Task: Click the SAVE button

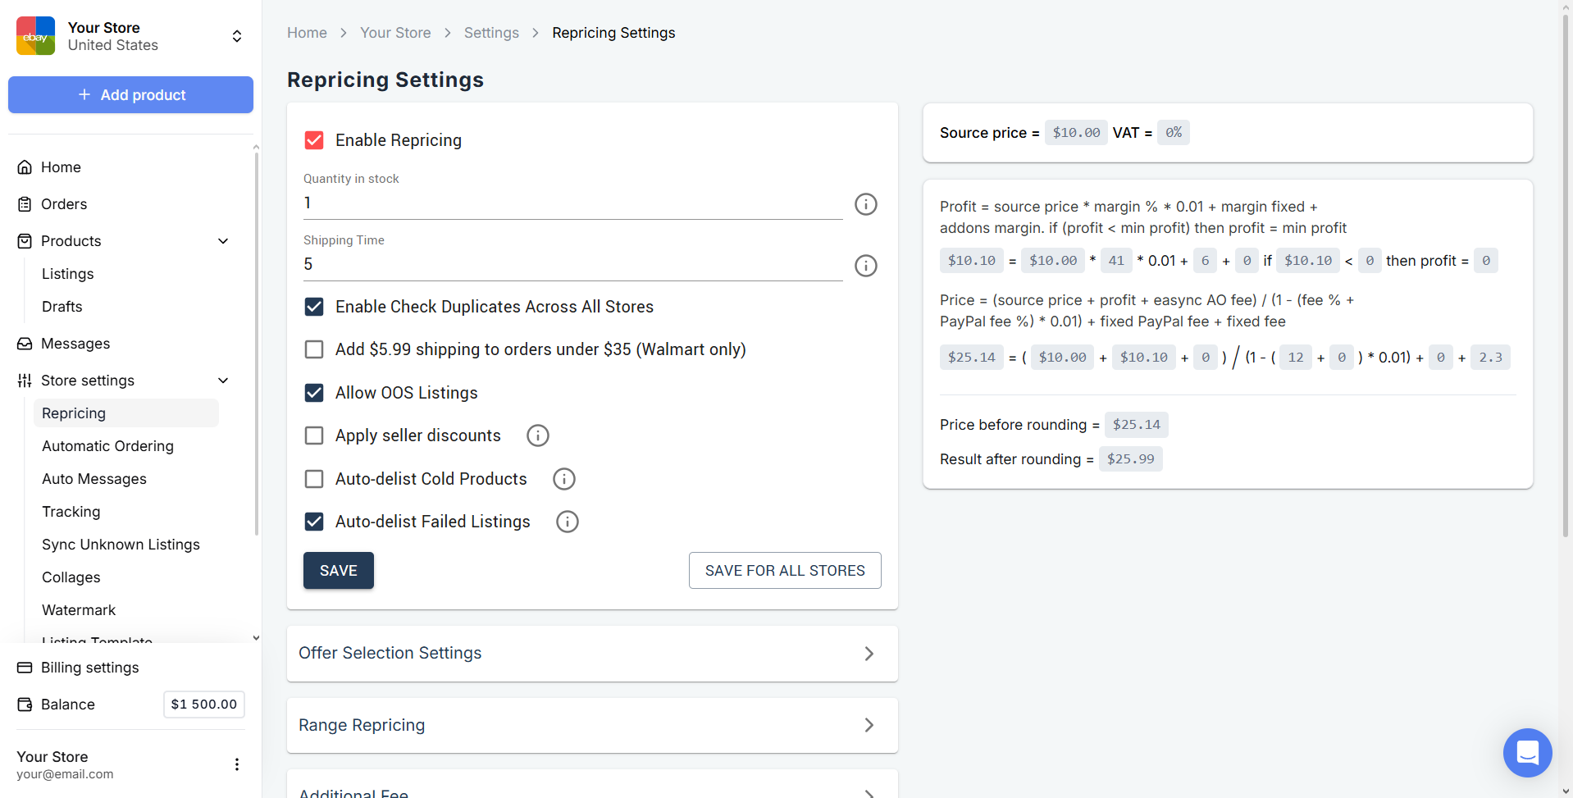Action: (x=338, y=571)
